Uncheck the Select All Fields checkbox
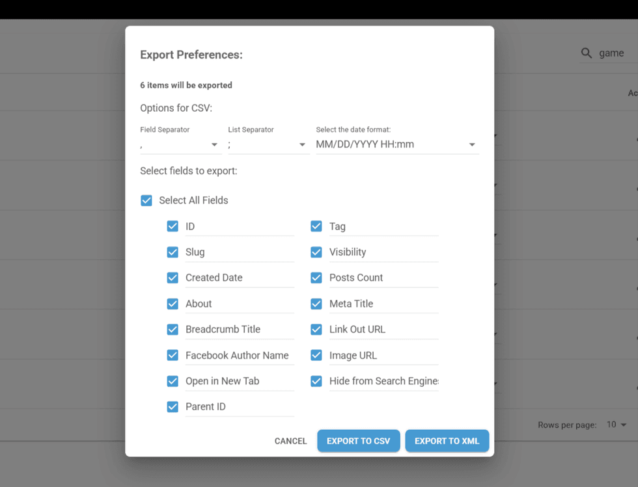Viewport: 638px width, 487px height. (146, 200)
